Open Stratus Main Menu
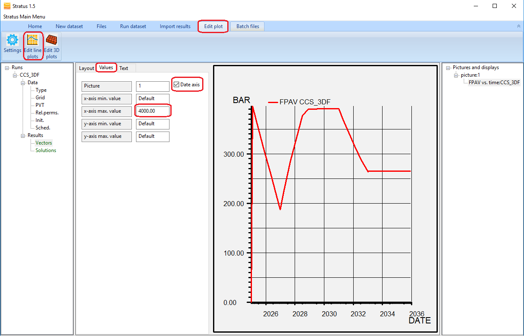The image size is (524, 336). [x=24, y=17]
